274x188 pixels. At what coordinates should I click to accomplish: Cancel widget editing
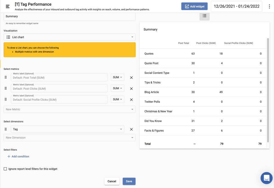tap(112, 181)
